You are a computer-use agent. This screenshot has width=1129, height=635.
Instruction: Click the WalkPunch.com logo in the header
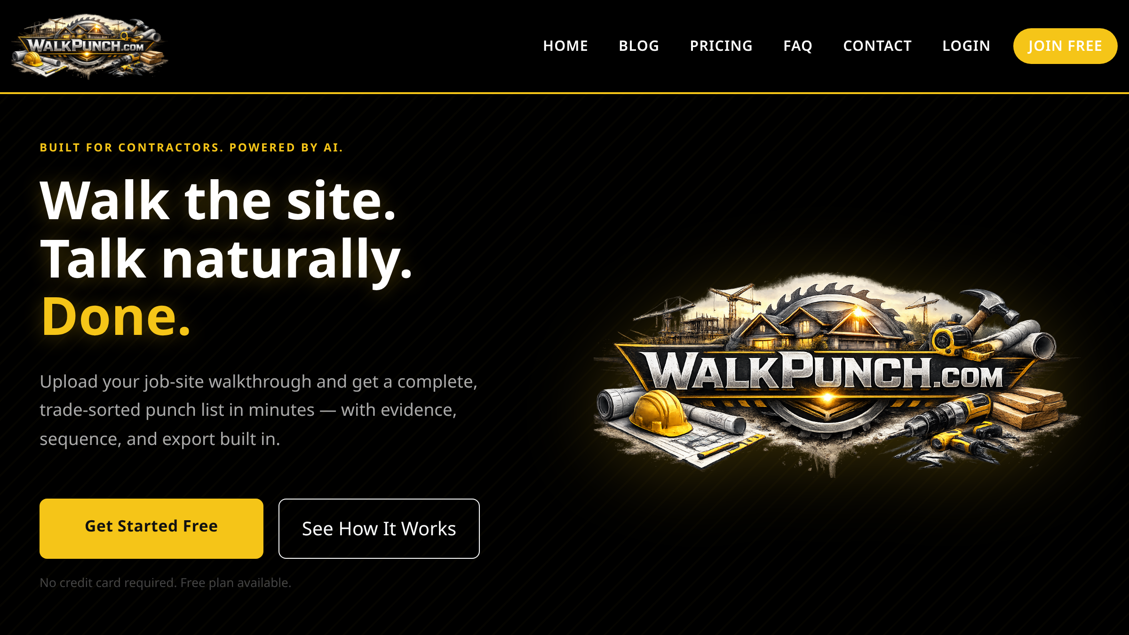click(x=89, y=46)
